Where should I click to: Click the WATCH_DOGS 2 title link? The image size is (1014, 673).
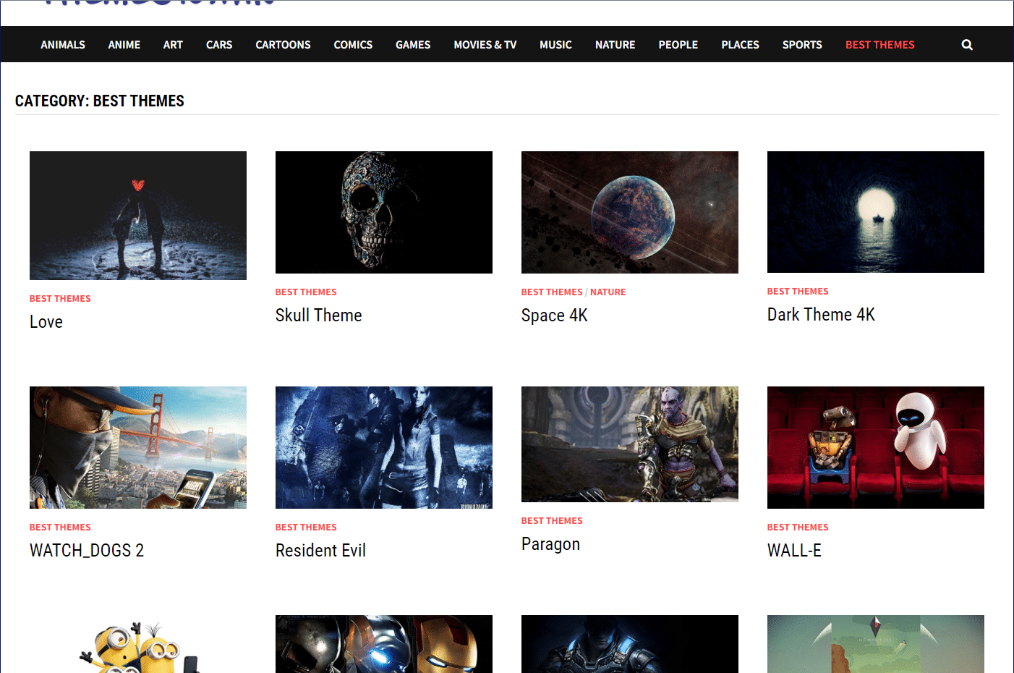pyautogui.click(x=87, y=551)
